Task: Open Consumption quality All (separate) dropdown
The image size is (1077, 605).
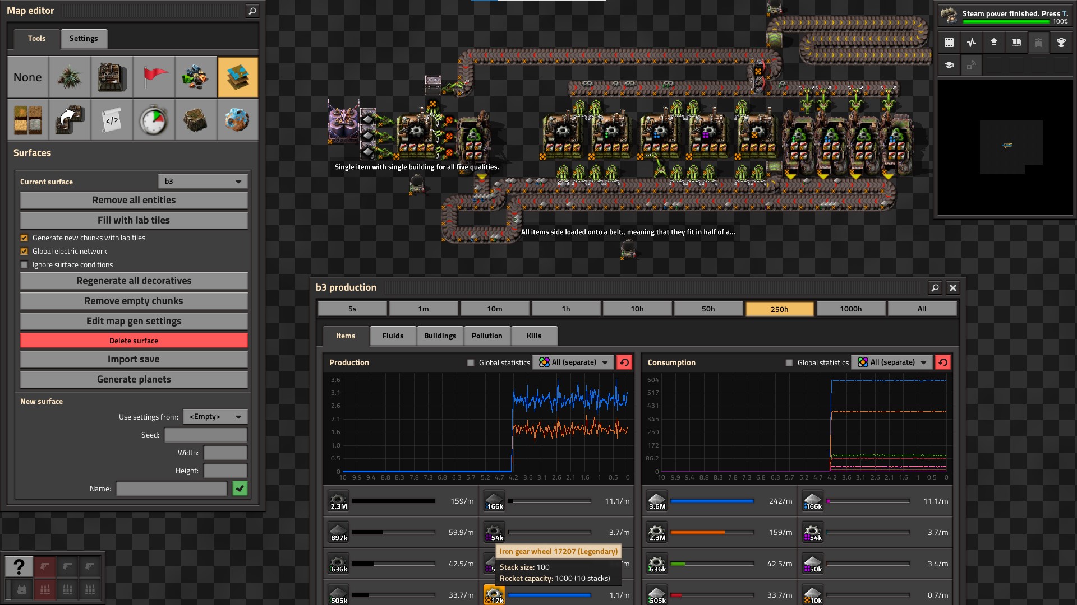Action: click(x=892, y=362)
